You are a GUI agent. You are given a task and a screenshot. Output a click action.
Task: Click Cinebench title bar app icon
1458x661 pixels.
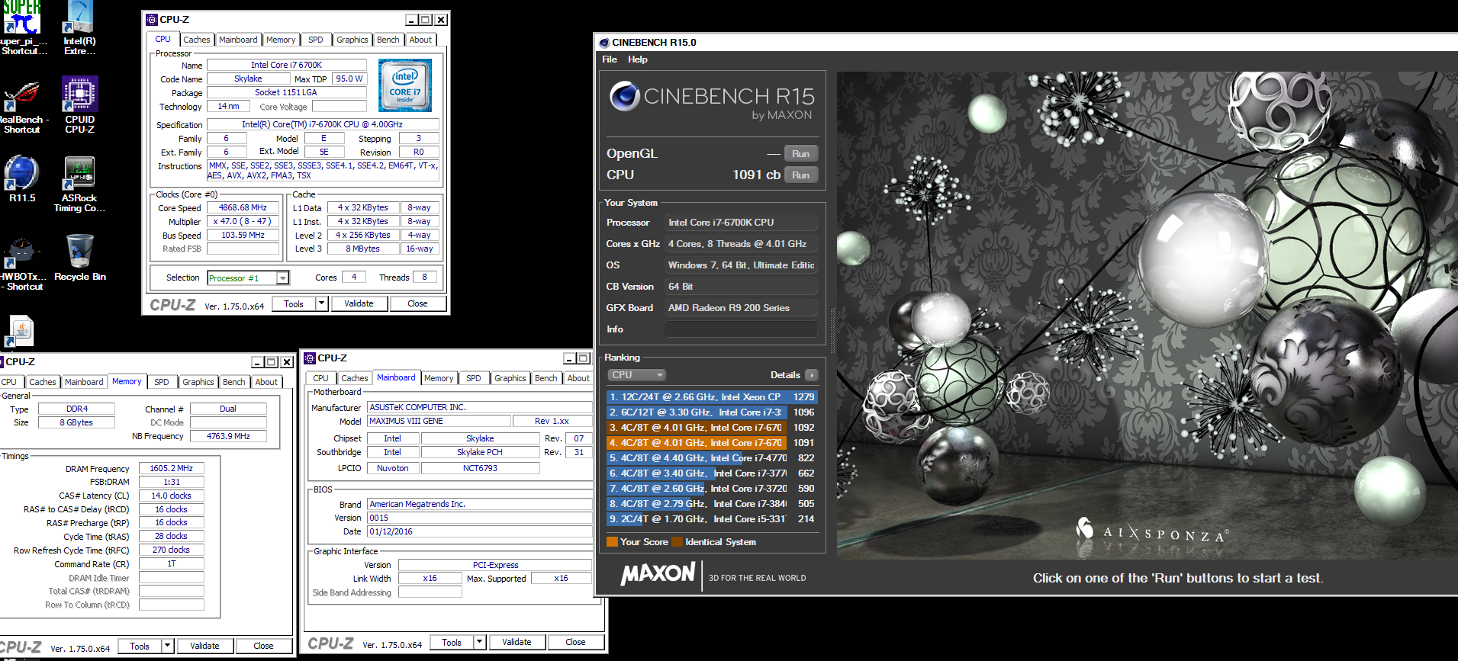[x=603, y=43]
